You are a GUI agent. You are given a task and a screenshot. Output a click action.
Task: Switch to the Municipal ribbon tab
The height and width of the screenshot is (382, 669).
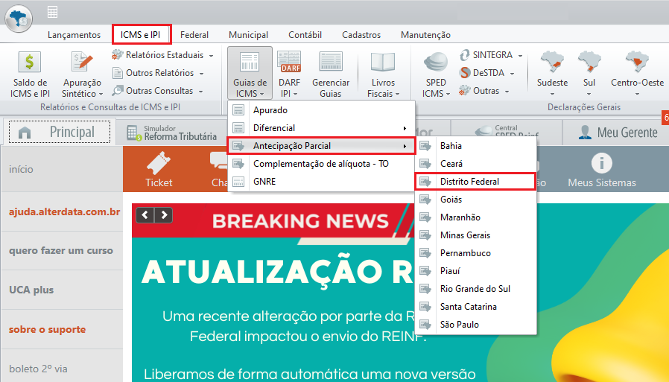click(x=248, y=35)
